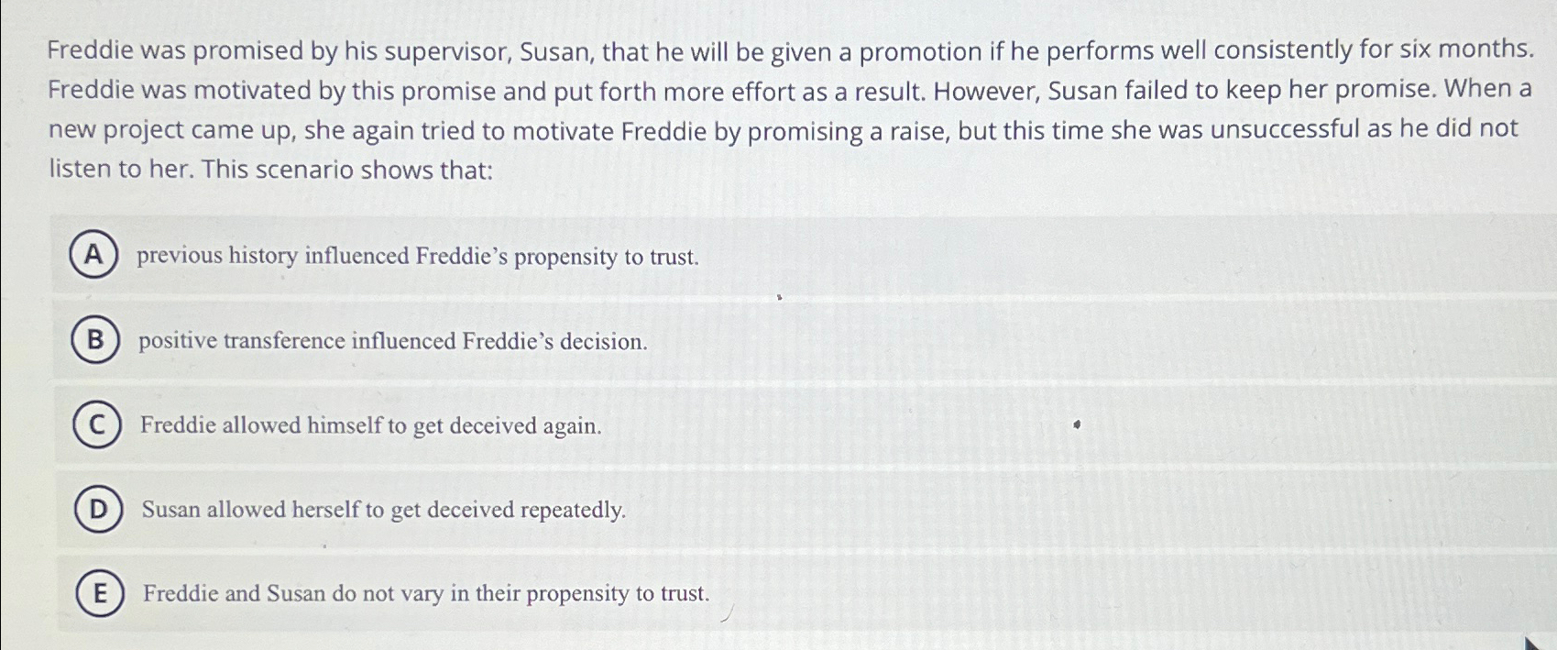The image size is (1557, 650).
Task: Mark the circled letter D option
Action: [x=98, y=510]
